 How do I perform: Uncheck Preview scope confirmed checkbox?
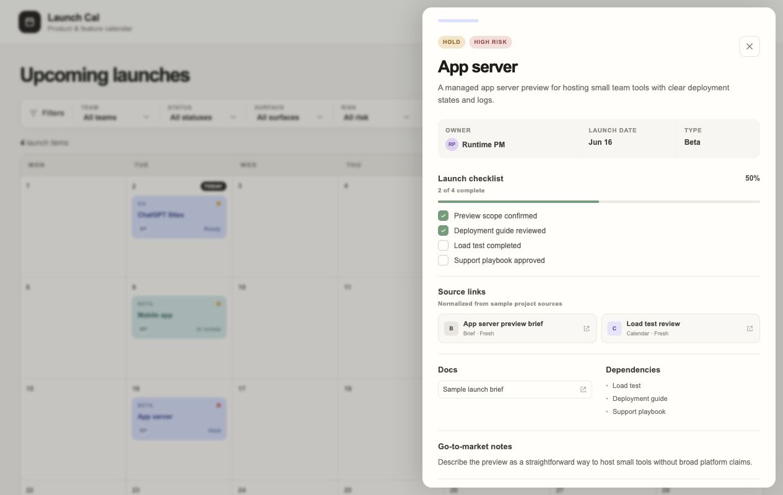[443, 216]
